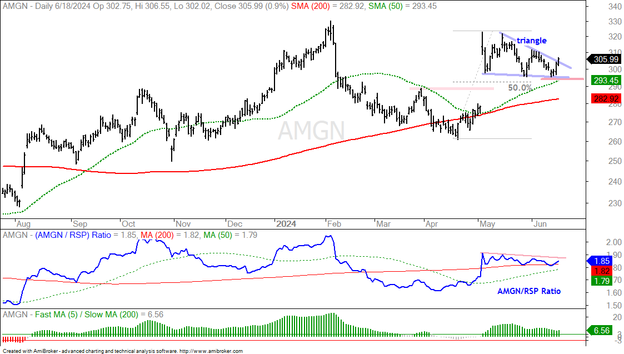Click the 330 price axis value

coord(615,22)
